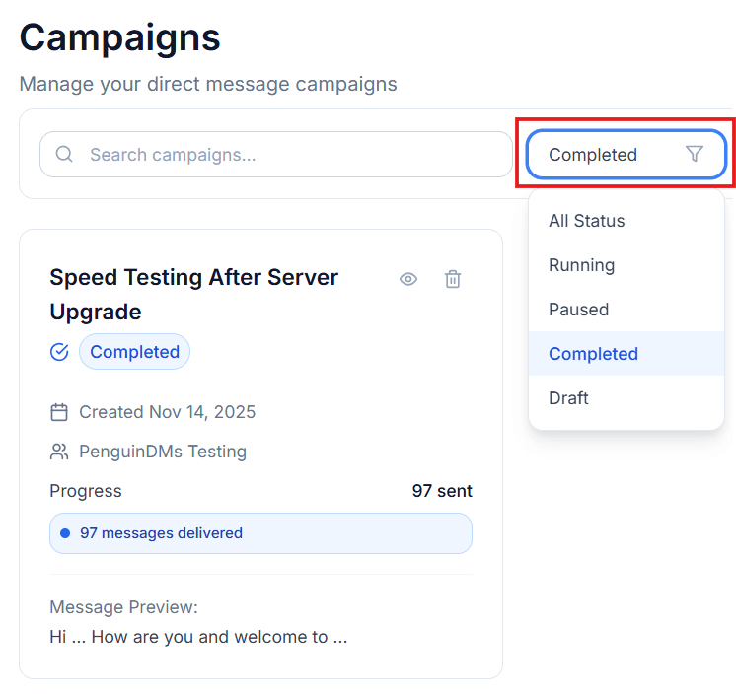This screenshot has height=697, width=736.
Task: Choose Running in the status list
Action: point(582,265)
